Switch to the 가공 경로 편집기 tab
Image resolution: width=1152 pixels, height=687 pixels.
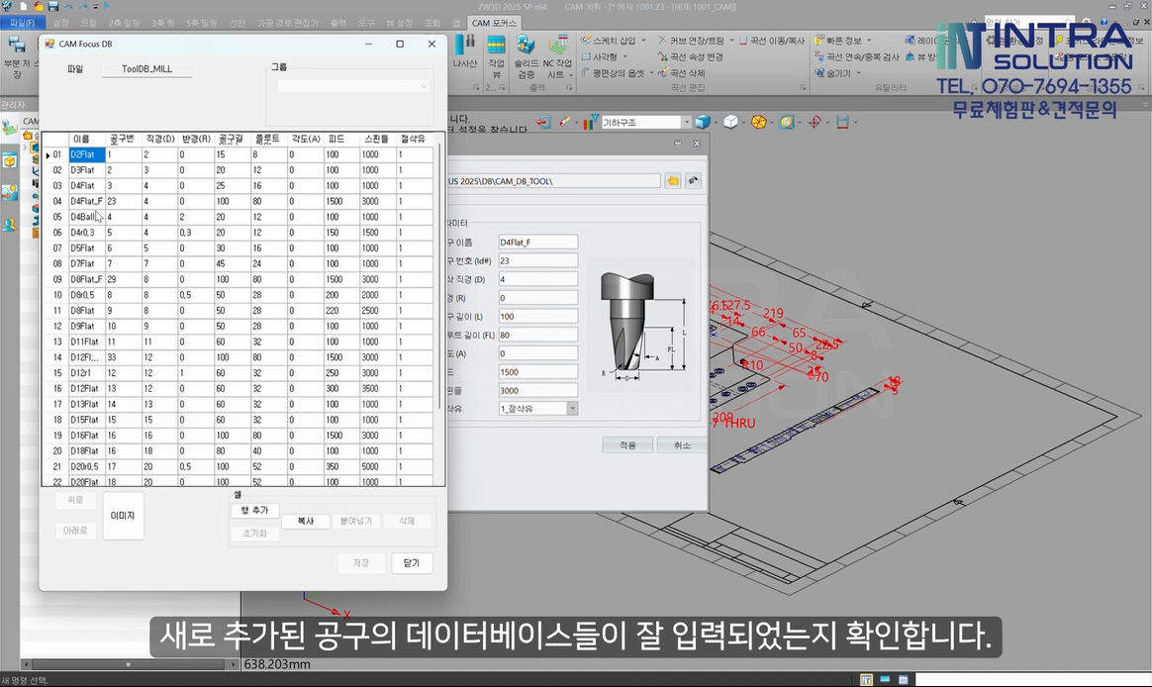coord(287,23)
